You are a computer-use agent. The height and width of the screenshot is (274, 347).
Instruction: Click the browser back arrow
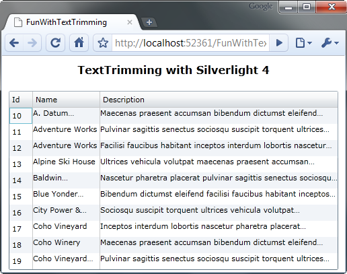pos(14,42)
